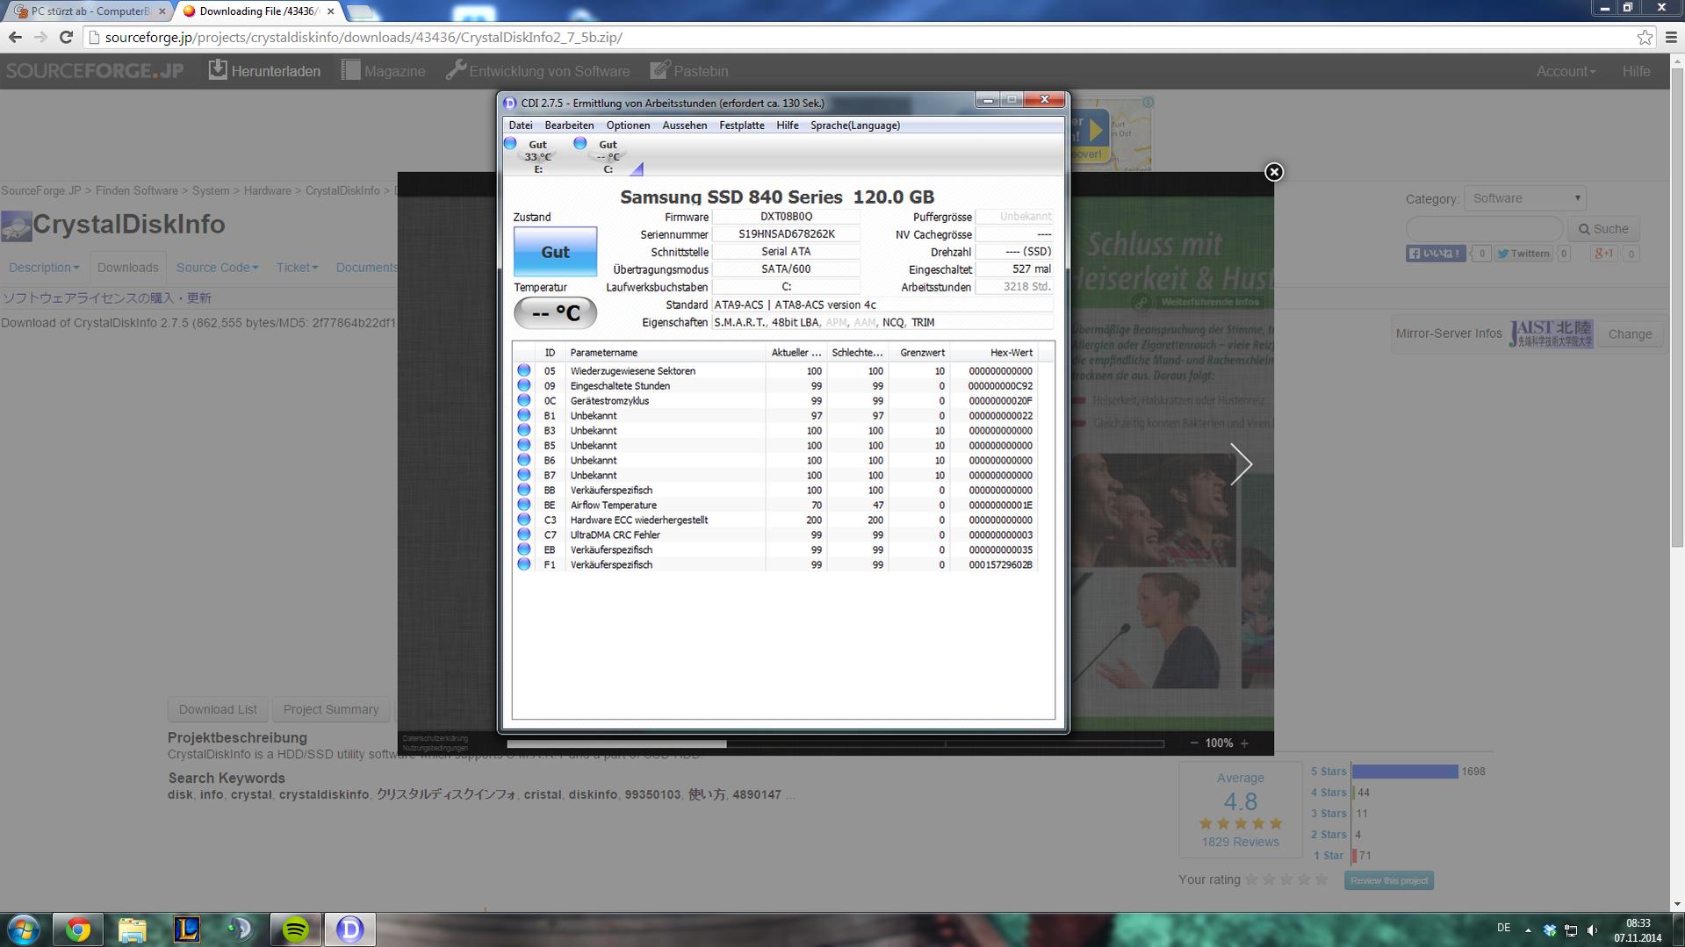The height and width of the screenshot is (947, 1685).
Task: Zoom in the lightbox with plus
Action: 1244,743
